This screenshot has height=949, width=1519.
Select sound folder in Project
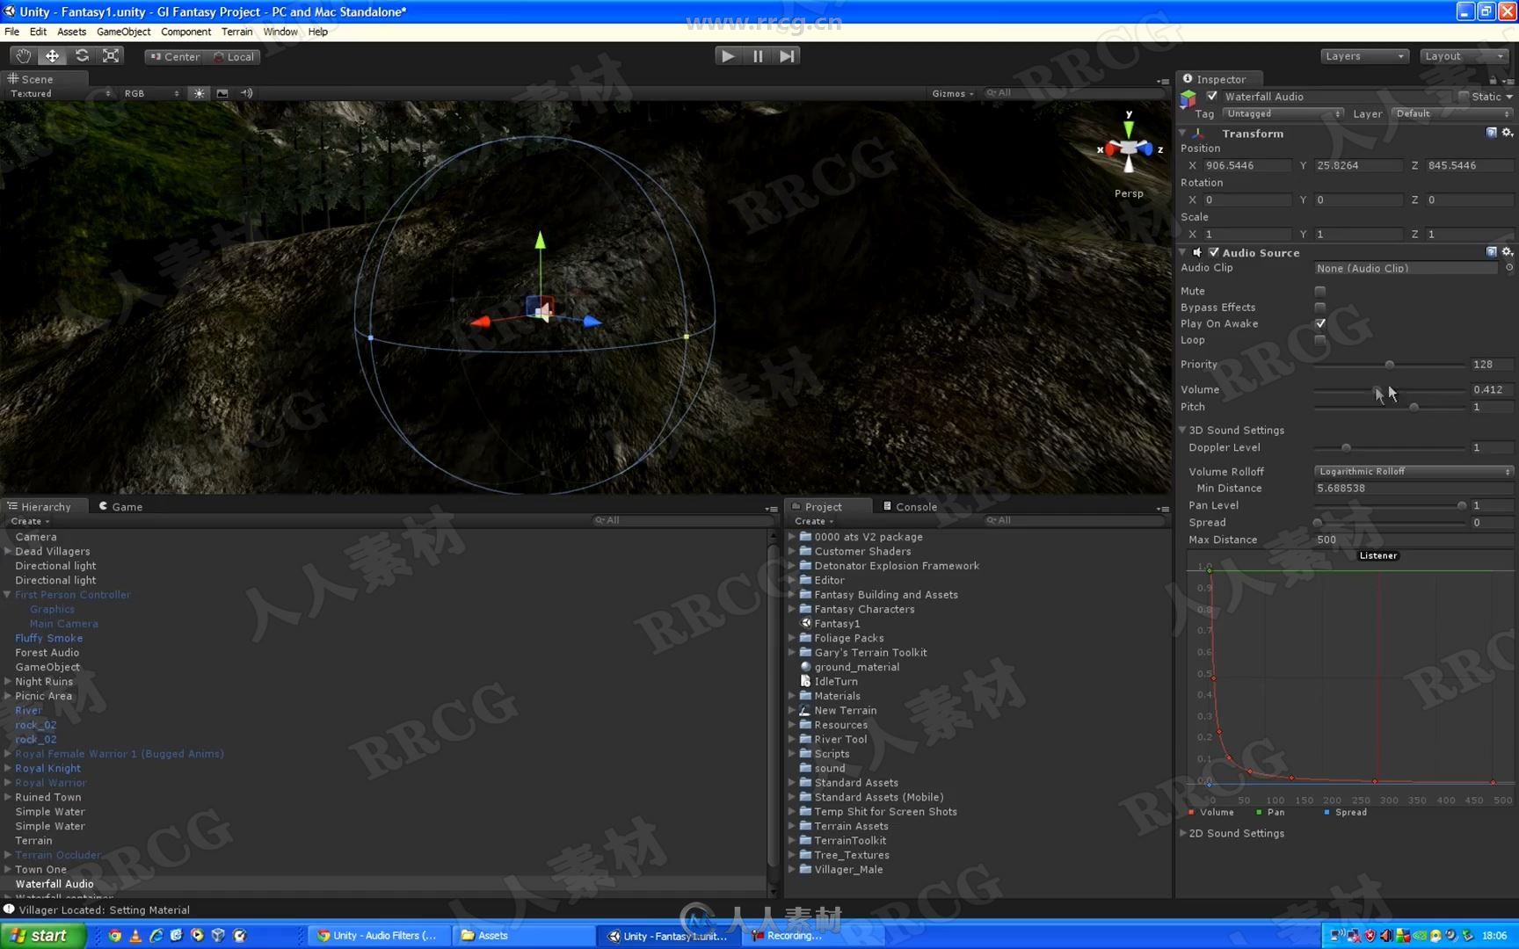point(830,768)
